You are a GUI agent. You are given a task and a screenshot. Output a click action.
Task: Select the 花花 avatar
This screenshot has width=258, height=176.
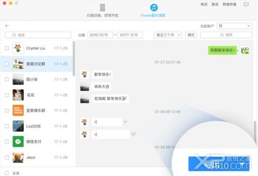[18, 95]
